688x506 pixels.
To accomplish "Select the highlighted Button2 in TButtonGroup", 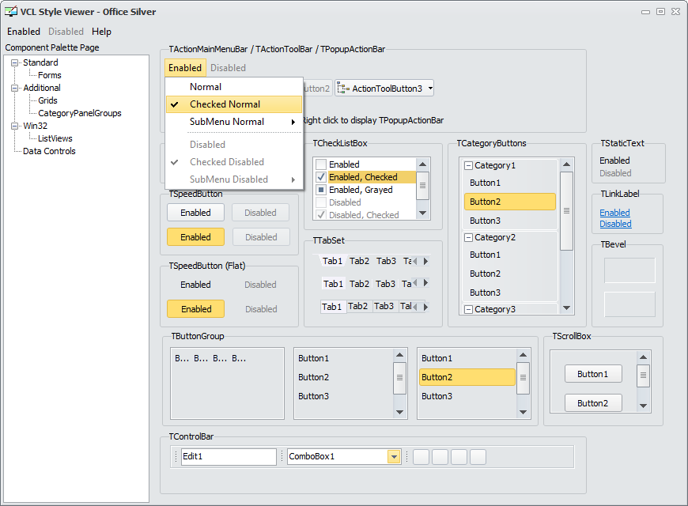I will (x=467, y=377).
